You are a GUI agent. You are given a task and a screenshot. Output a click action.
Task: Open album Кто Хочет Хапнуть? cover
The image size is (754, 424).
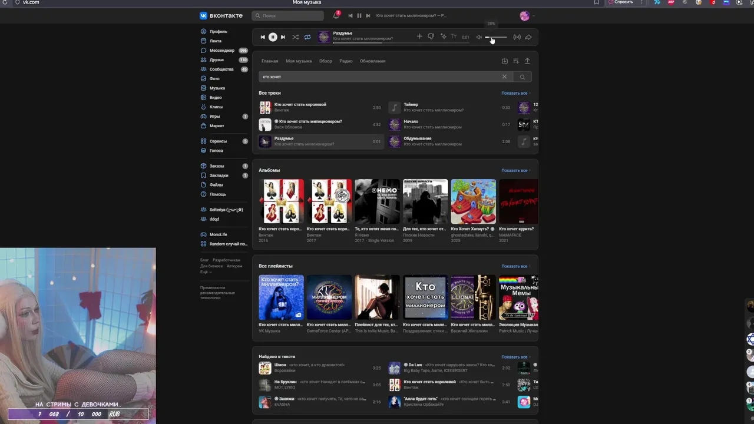[474, 201]
